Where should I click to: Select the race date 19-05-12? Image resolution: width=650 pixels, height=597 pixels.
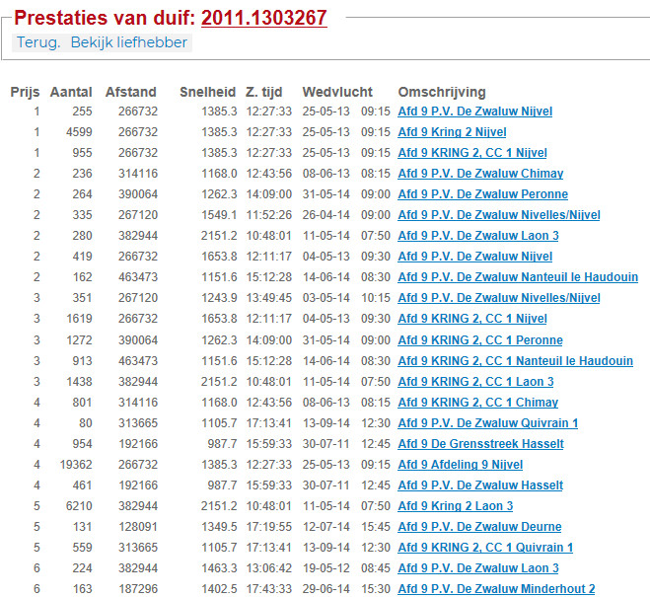tap(326, 568)
